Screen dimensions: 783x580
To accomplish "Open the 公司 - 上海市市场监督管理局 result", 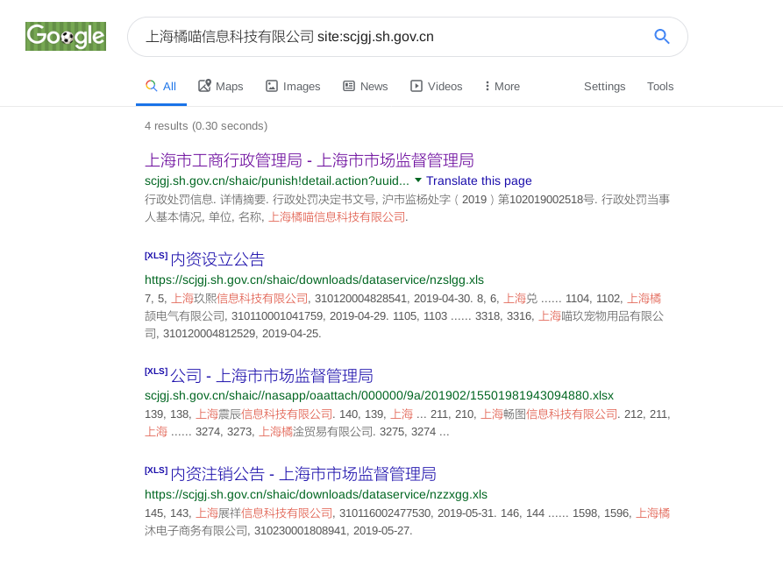I will (x=272, y=376).
